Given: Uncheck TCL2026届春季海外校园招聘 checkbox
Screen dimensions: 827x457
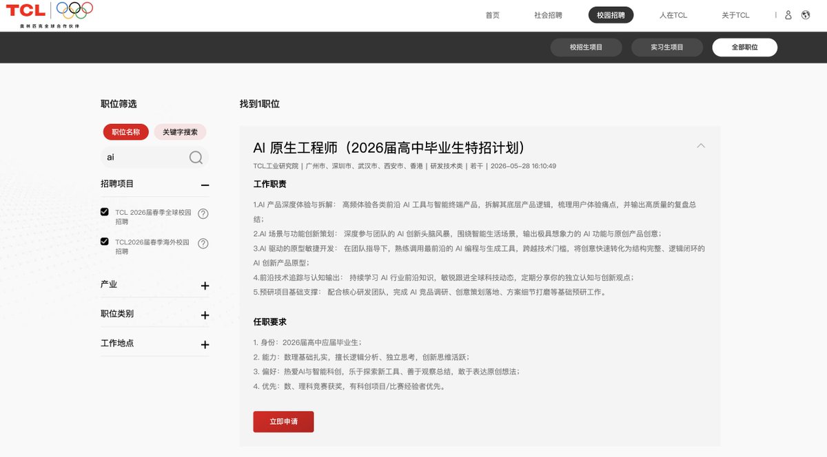Looking at the screenshot, I should (105, 242).
